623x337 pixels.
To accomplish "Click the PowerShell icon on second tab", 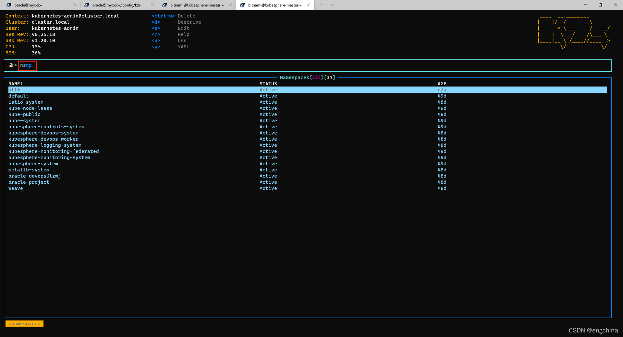I will pos(87,5).
